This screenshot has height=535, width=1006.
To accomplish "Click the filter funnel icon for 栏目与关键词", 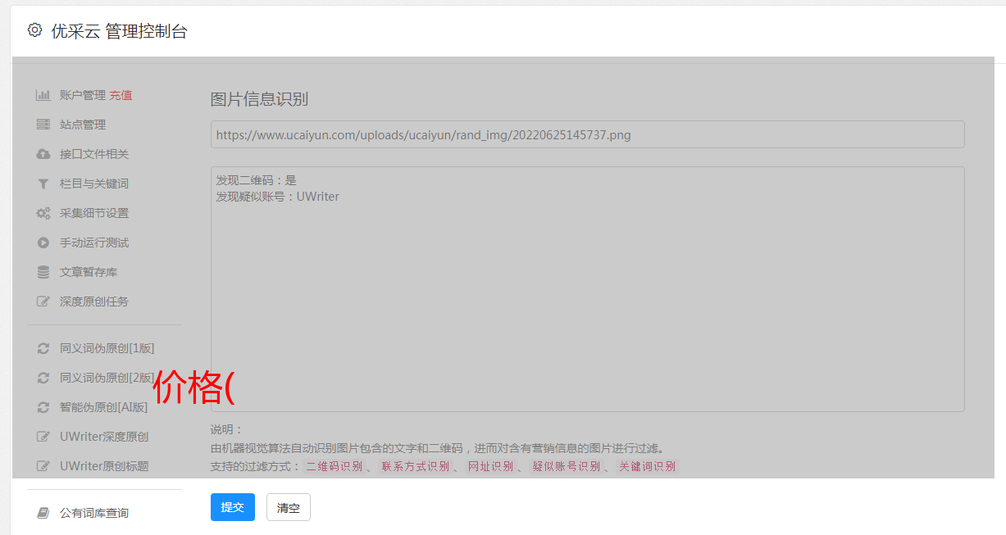I will (43, 184).
